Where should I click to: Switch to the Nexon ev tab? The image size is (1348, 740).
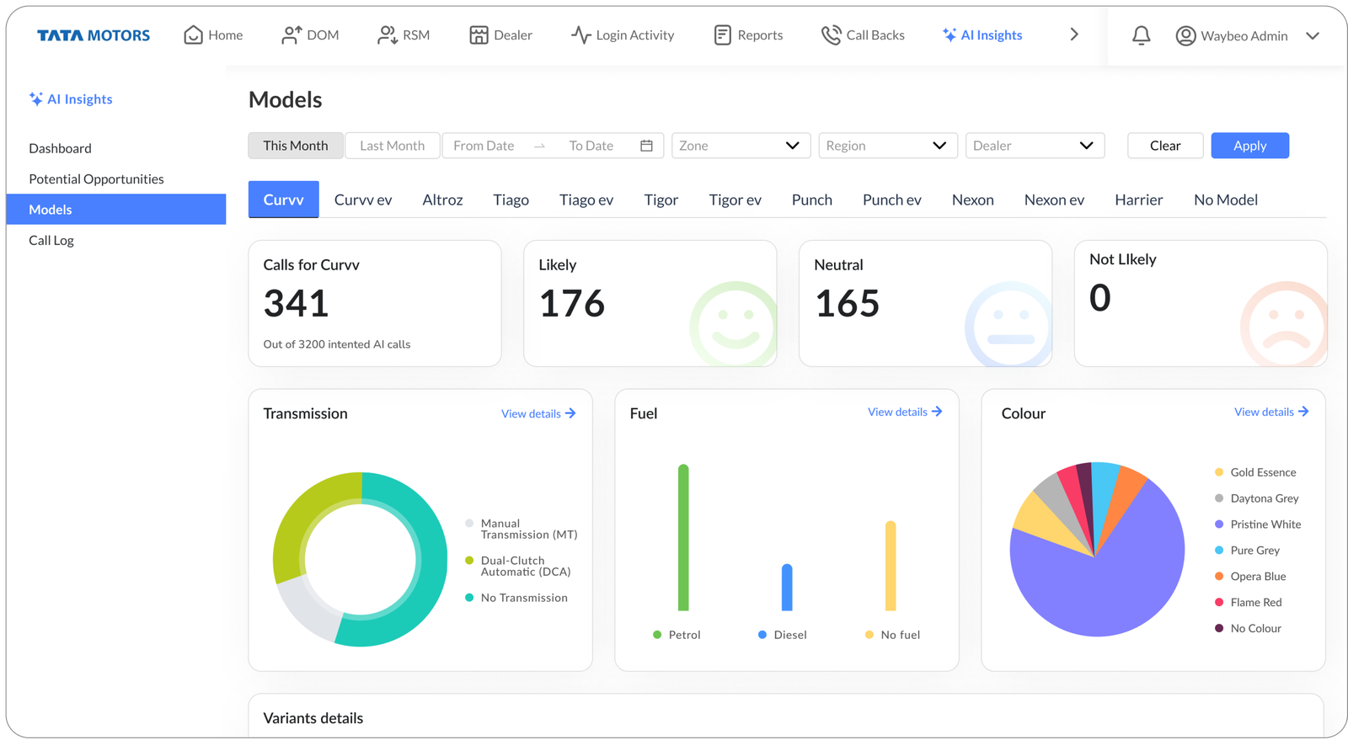(x=1054, y=200)
